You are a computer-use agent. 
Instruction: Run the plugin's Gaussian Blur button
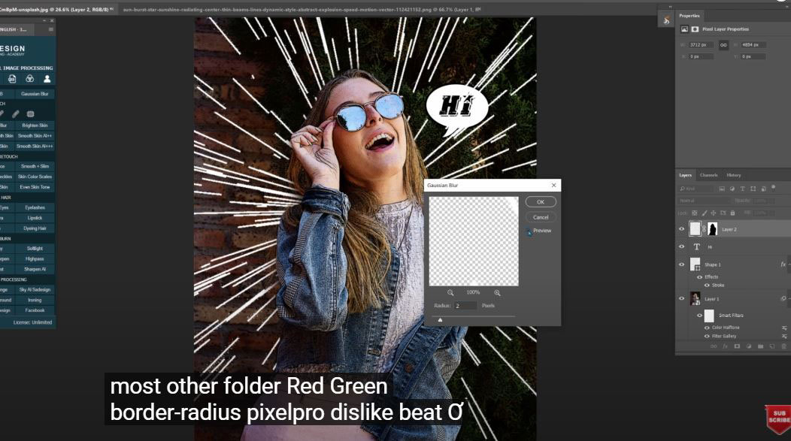click(35, 94)
